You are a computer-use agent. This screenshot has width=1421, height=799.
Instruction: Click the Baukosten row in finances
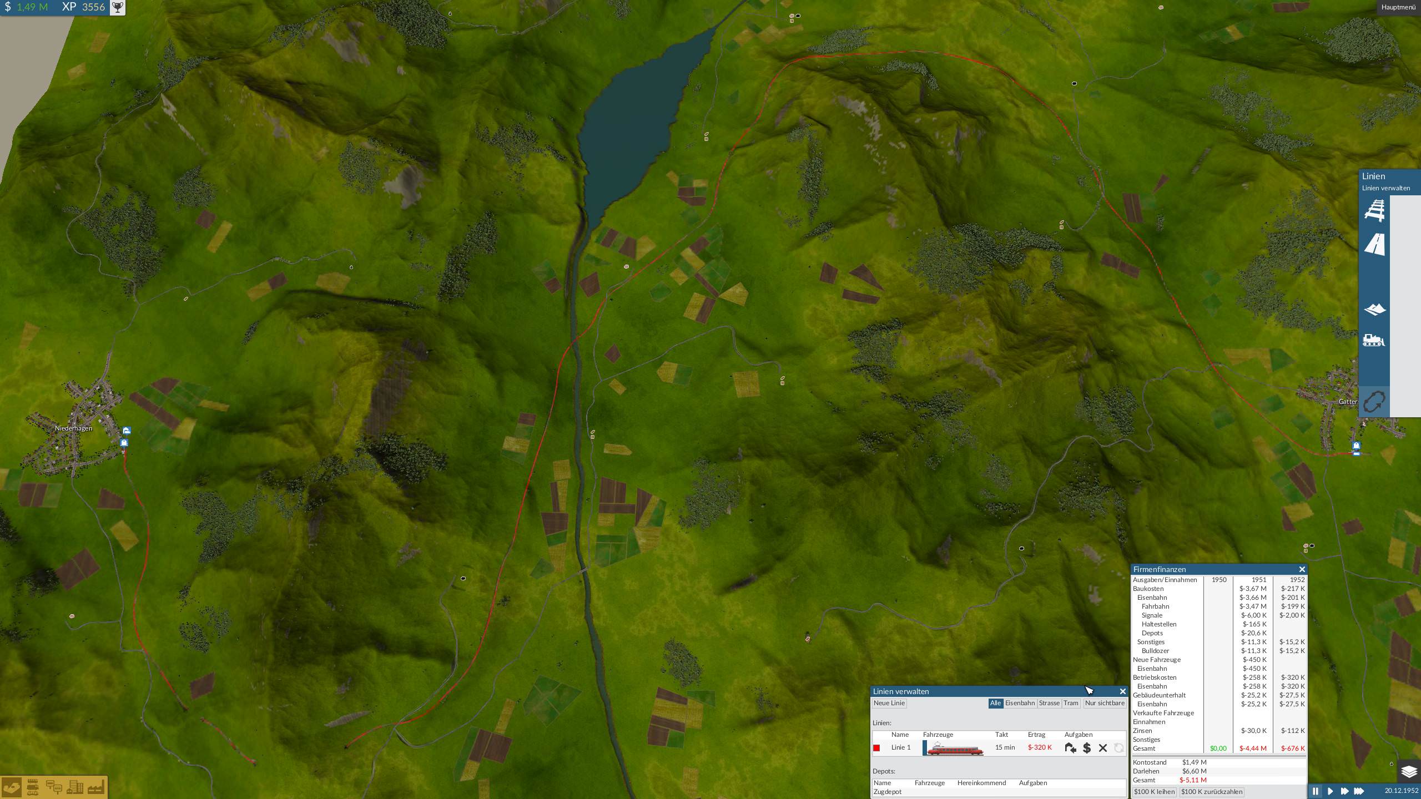click(1219, 589)
